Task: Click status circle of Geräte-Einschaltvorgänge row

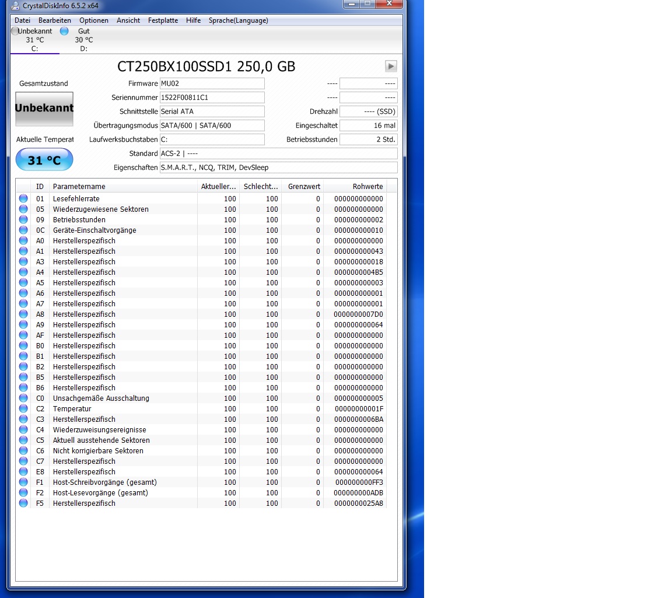Action: 23,230
